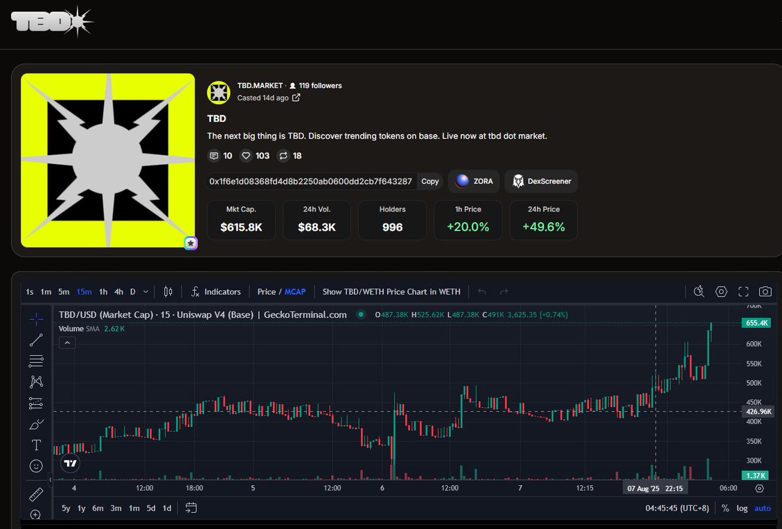Open the DexScreener link button
This screenshot has width=782, height=529.
pyautogui.click(x=541, y=181)
